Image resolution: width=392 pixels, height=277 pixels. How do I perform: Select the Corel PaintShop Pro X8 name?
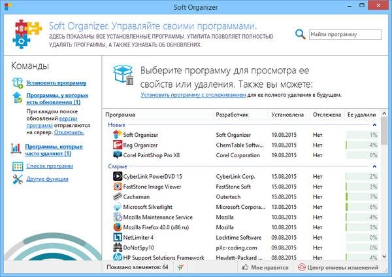pyautogui.click(x=152, y=155)
